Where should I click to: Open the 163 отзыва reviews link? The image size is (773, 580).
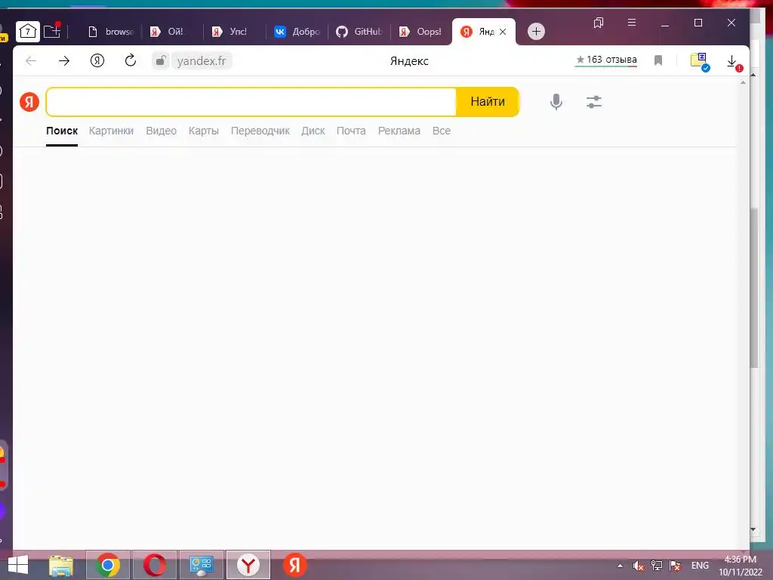606,60
